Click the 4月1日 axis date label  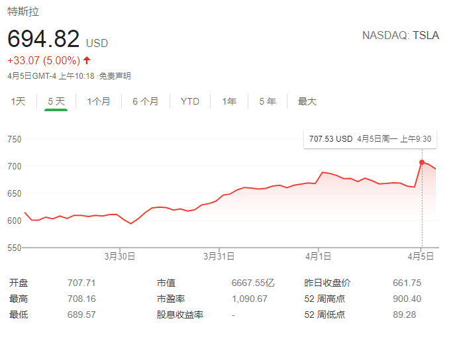click(x=318, y=256)
